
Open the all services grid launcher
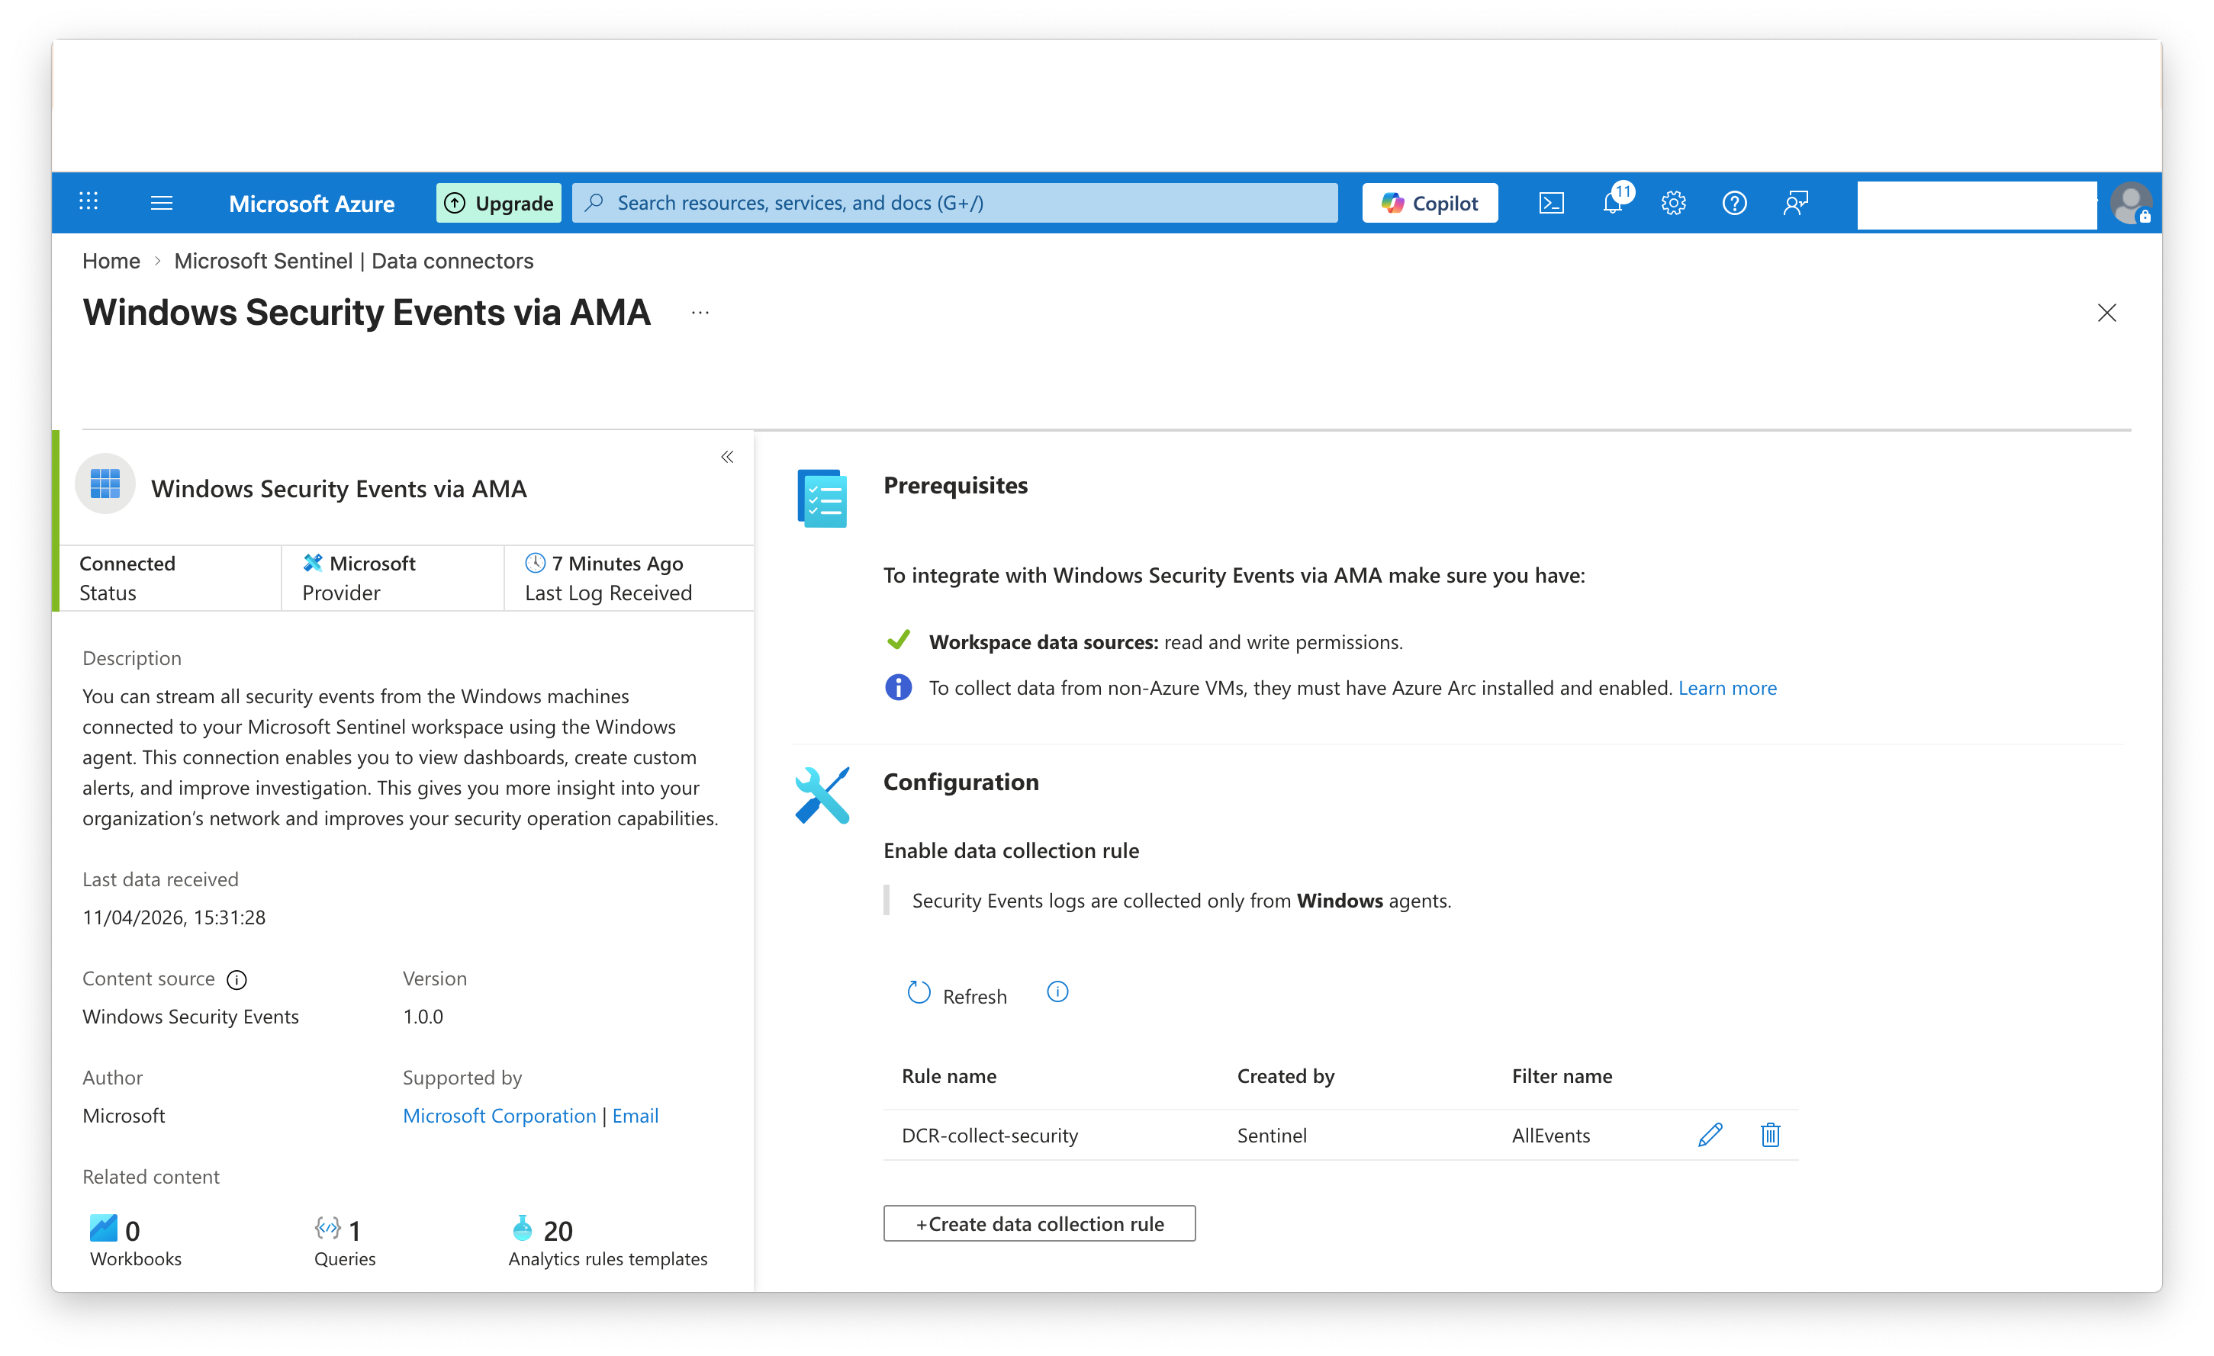click(88, 202)
